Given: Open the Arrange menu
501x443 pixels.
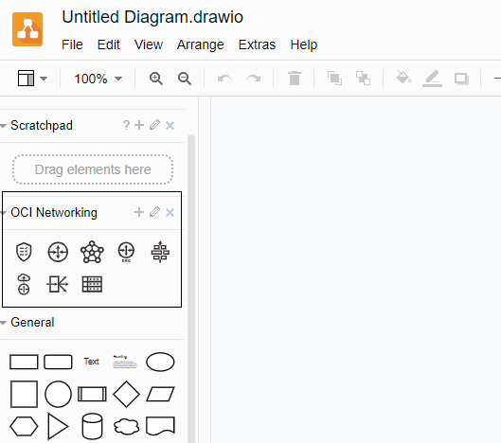Looking at the screenshot, I should click(201, 44).
